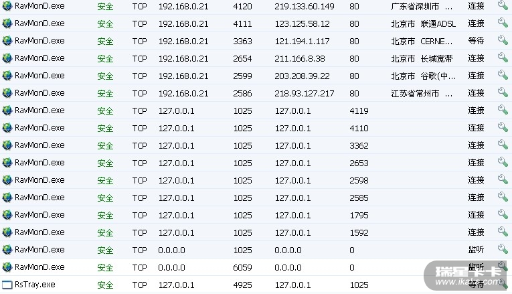Click the 安全 label on the RsTray.exe row
Viewport: 512px width, 294px height.
(x=105, y=285)
